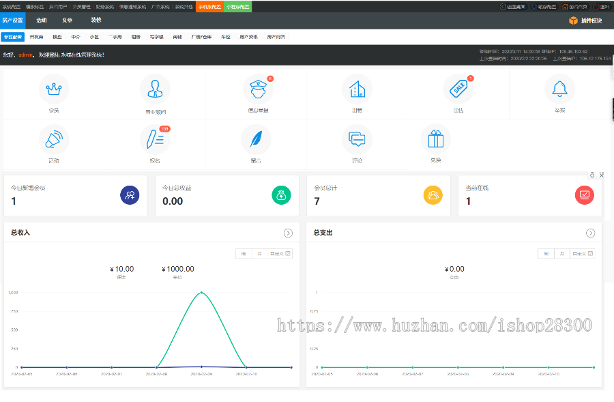Click the 0.00 today's income value

pyautogui.click(x=173, y=201)
